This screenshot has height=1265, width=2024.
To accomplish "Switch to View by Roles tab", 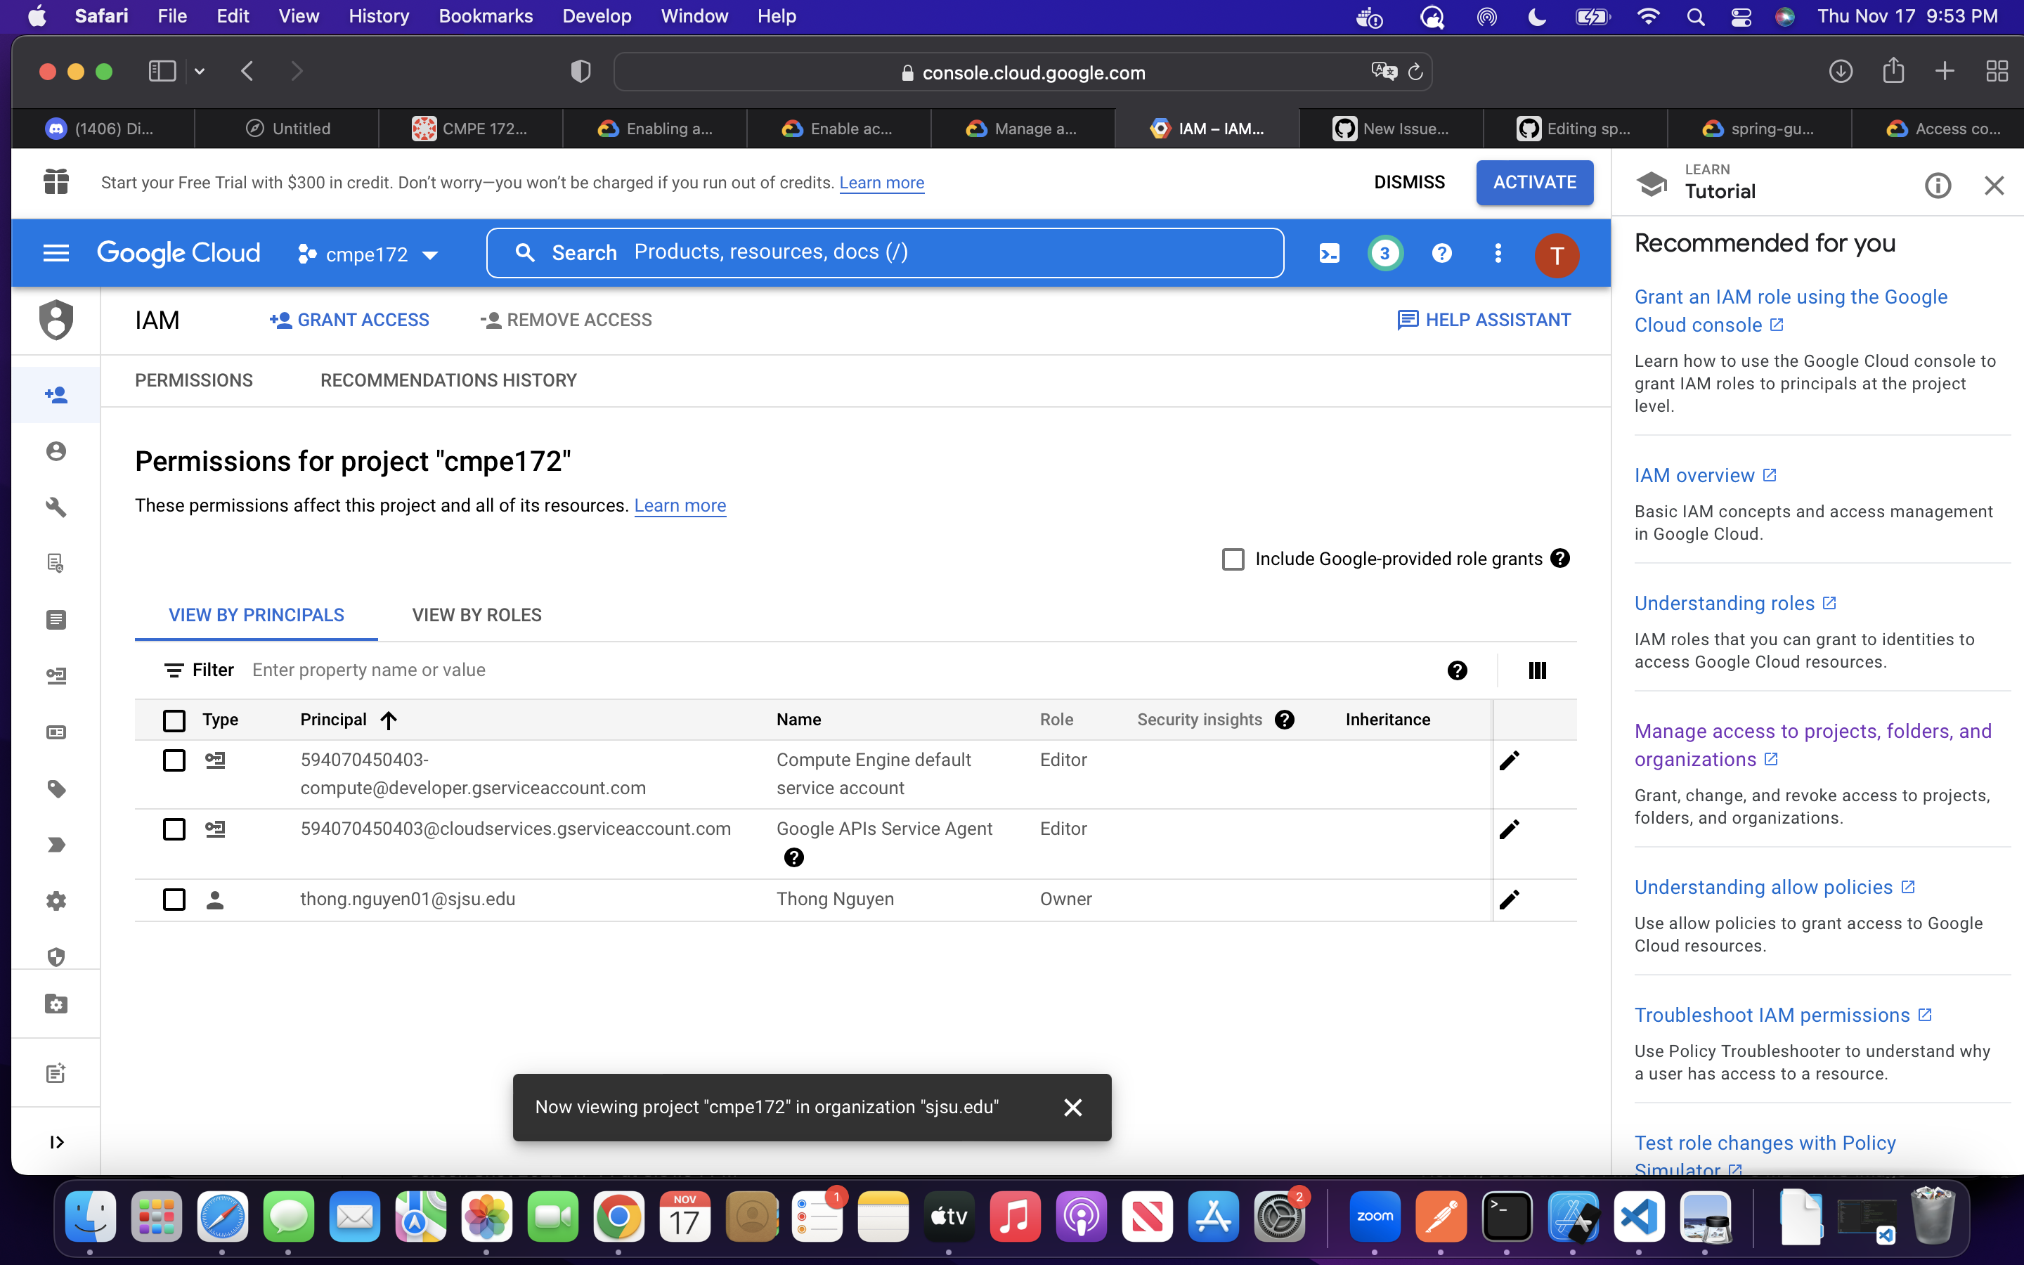I will (x=476, y=615).
